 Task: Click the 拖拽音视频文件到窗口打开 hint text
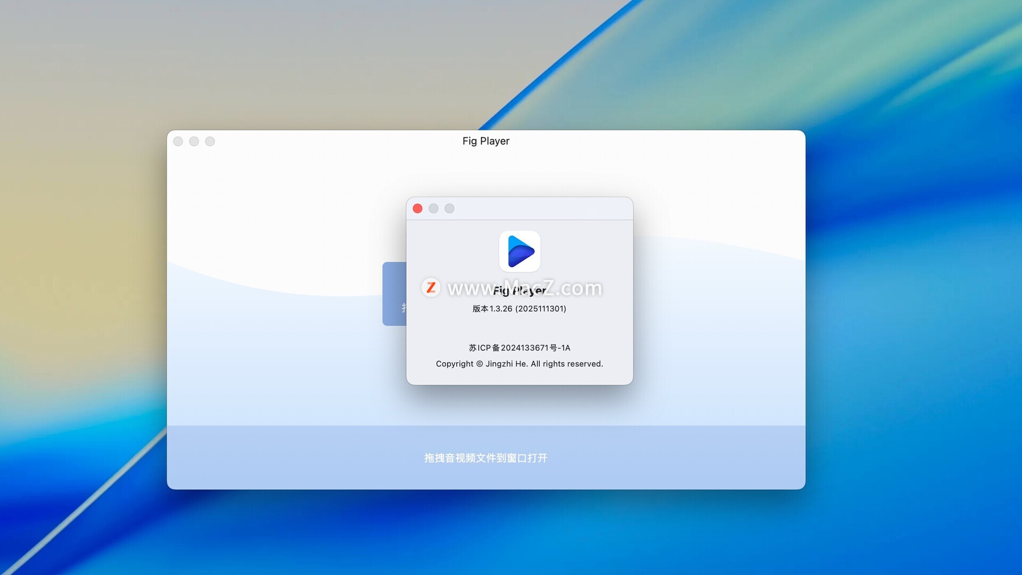click(x=485, y=458)
